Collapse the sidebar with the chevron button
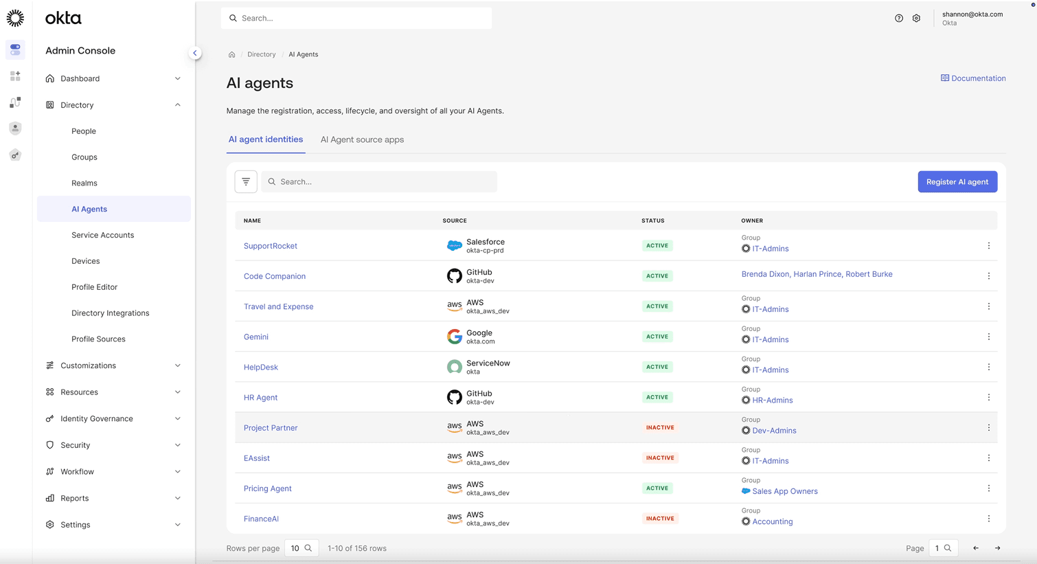Image resolution: width=1037 pixels, height=564 pixels. [195, 53]
